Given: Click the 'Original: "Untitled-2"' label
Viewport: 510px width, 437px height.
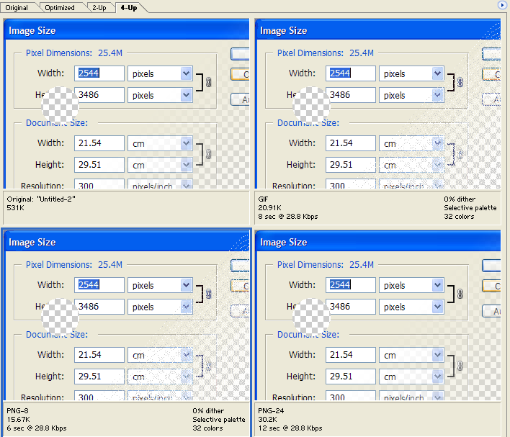Looking at the screenshot, I should (x=41, y=199).
